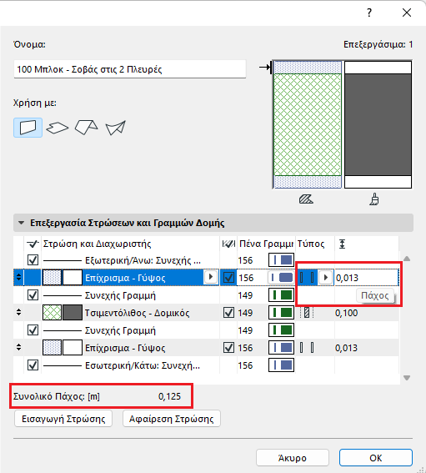Toggle the Εξωτερική/Άνω separator line checkbox
Viewport: 426px width, 473px height.
pyautogui.click(x=33, y=260)
